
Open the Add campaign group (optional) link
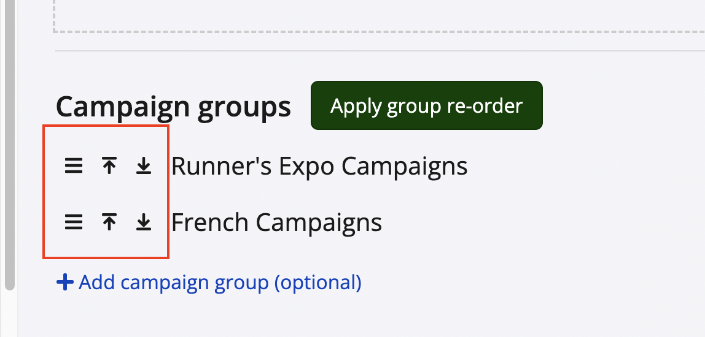(x=220, y=282)
